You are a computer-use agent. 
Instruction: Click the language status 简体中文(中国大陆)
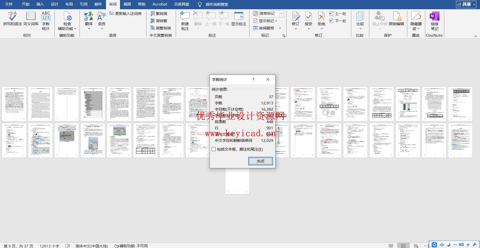click(92, 246)
